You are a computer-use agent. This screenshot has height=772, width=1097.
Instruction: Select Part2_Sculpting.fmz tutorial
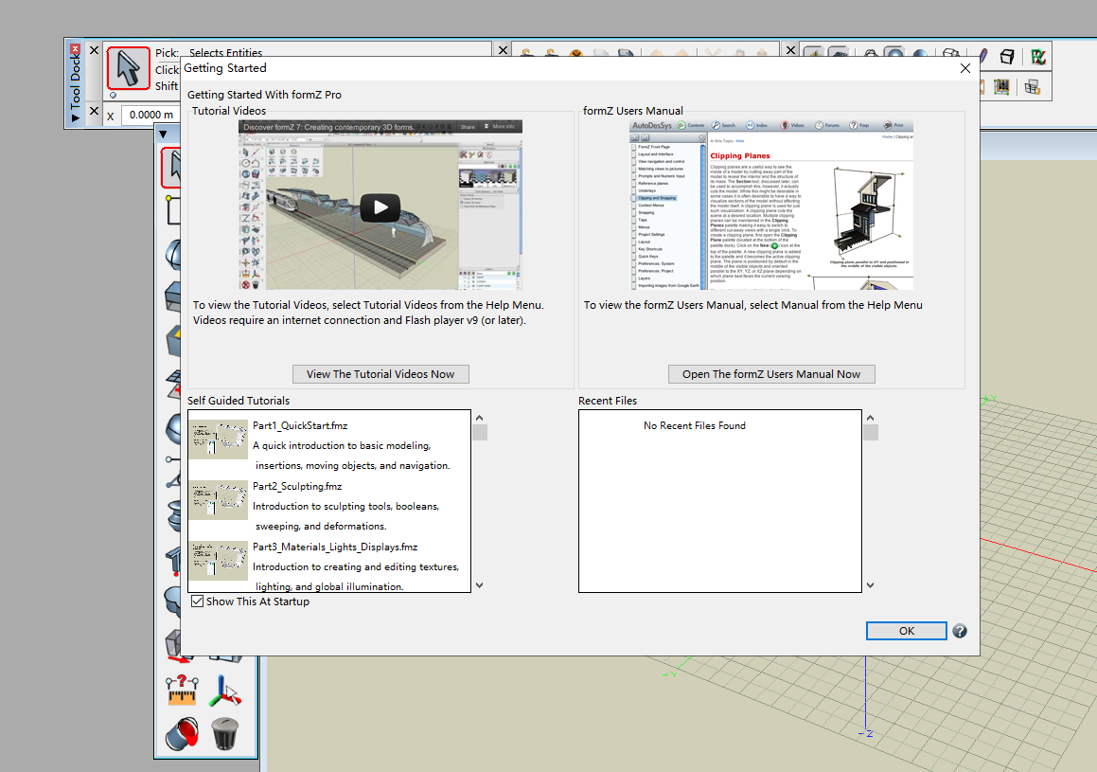(297, 487)
